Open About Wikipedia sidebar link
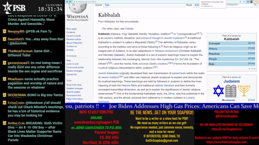 pos(74,43)
